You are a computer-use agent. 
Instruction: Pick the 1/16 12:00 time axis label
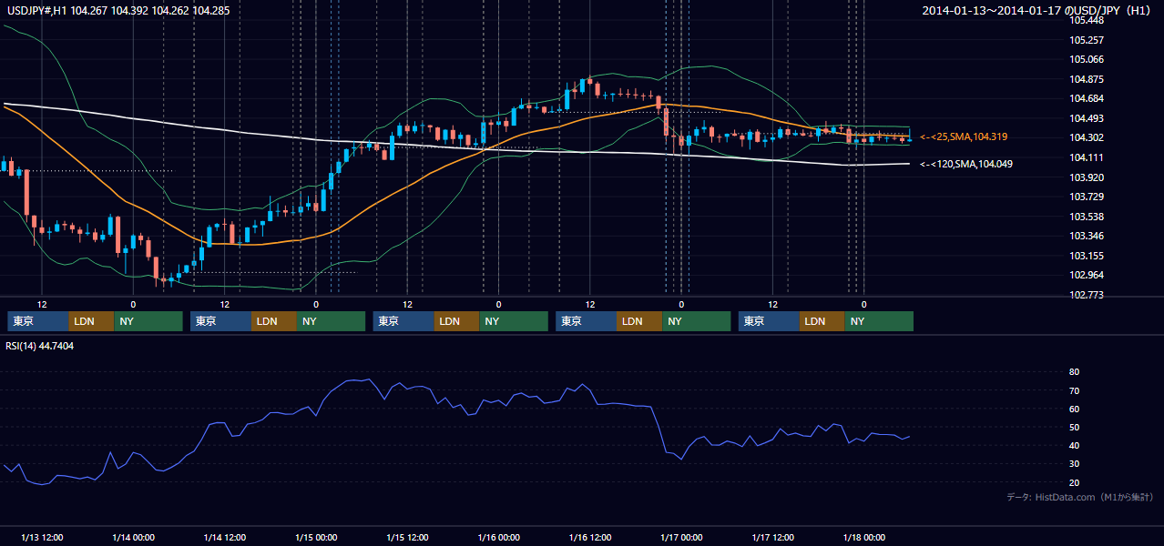[590, 537]
